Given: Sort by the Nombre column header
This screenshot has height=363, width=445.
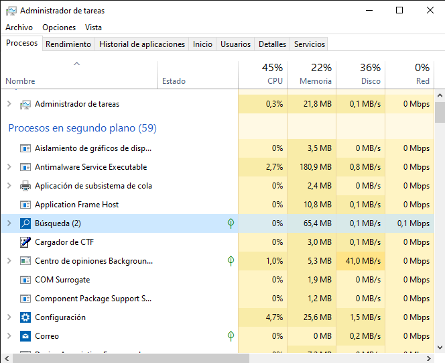Looking at the screenshot, I should coord(80,75).
